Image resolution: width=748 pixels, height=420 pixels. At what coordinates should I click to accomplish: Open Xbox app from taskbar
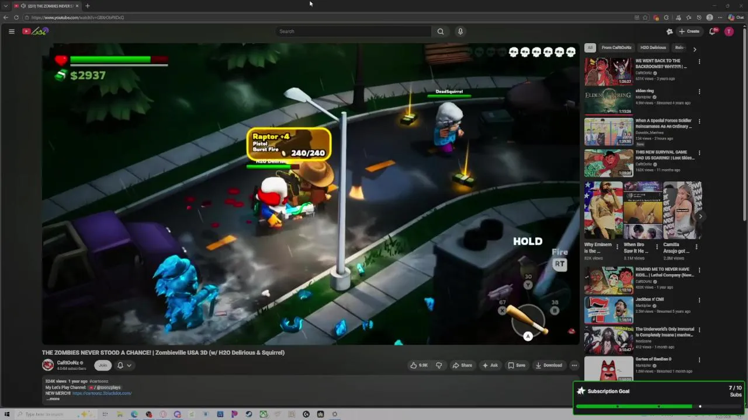tap(263, 414)
